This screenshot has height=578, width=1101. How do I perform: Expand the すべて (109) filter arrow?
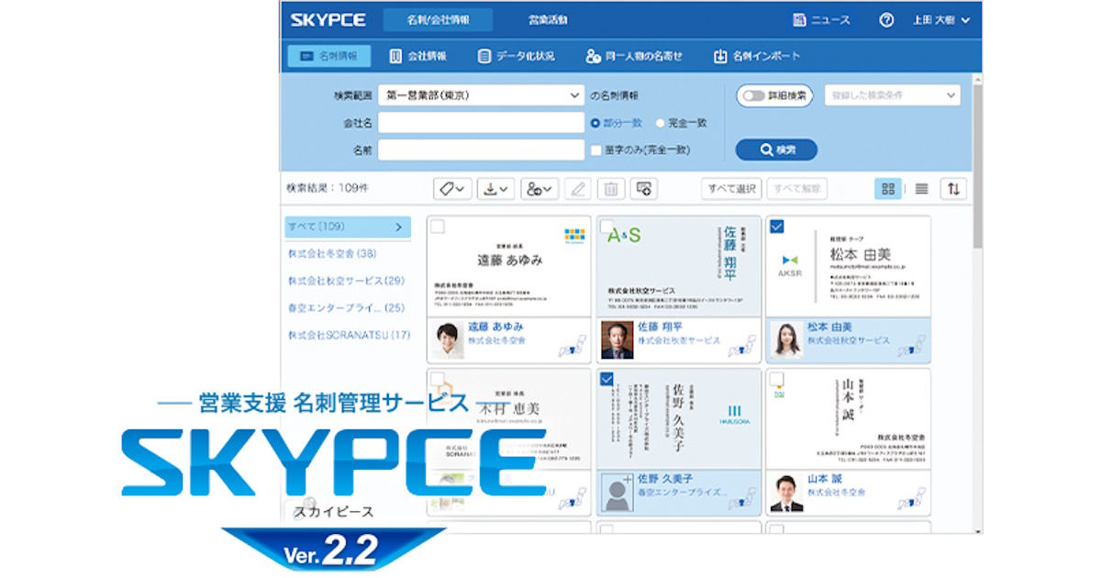pos(398,227)
